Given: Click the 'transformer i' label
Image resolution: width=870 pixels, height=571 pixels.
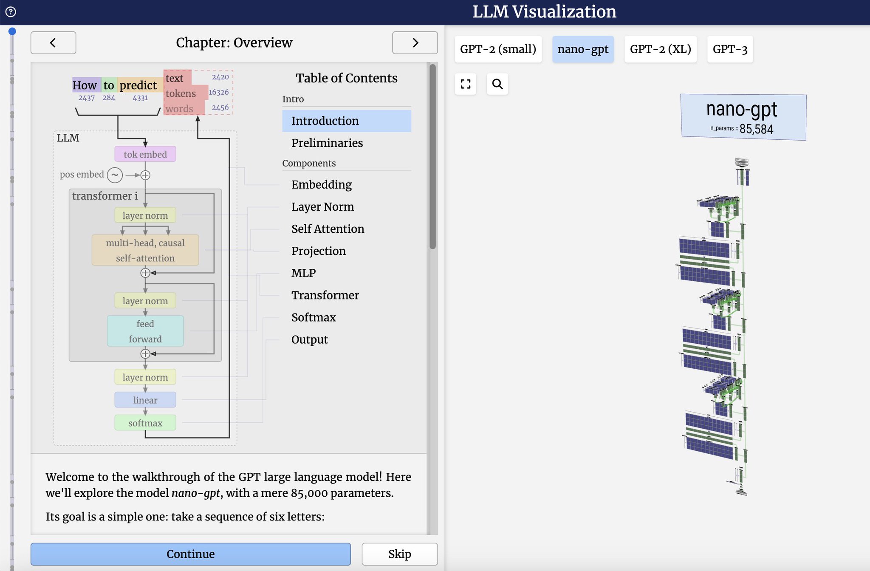Looking at the screenshot, I should 105,195.
